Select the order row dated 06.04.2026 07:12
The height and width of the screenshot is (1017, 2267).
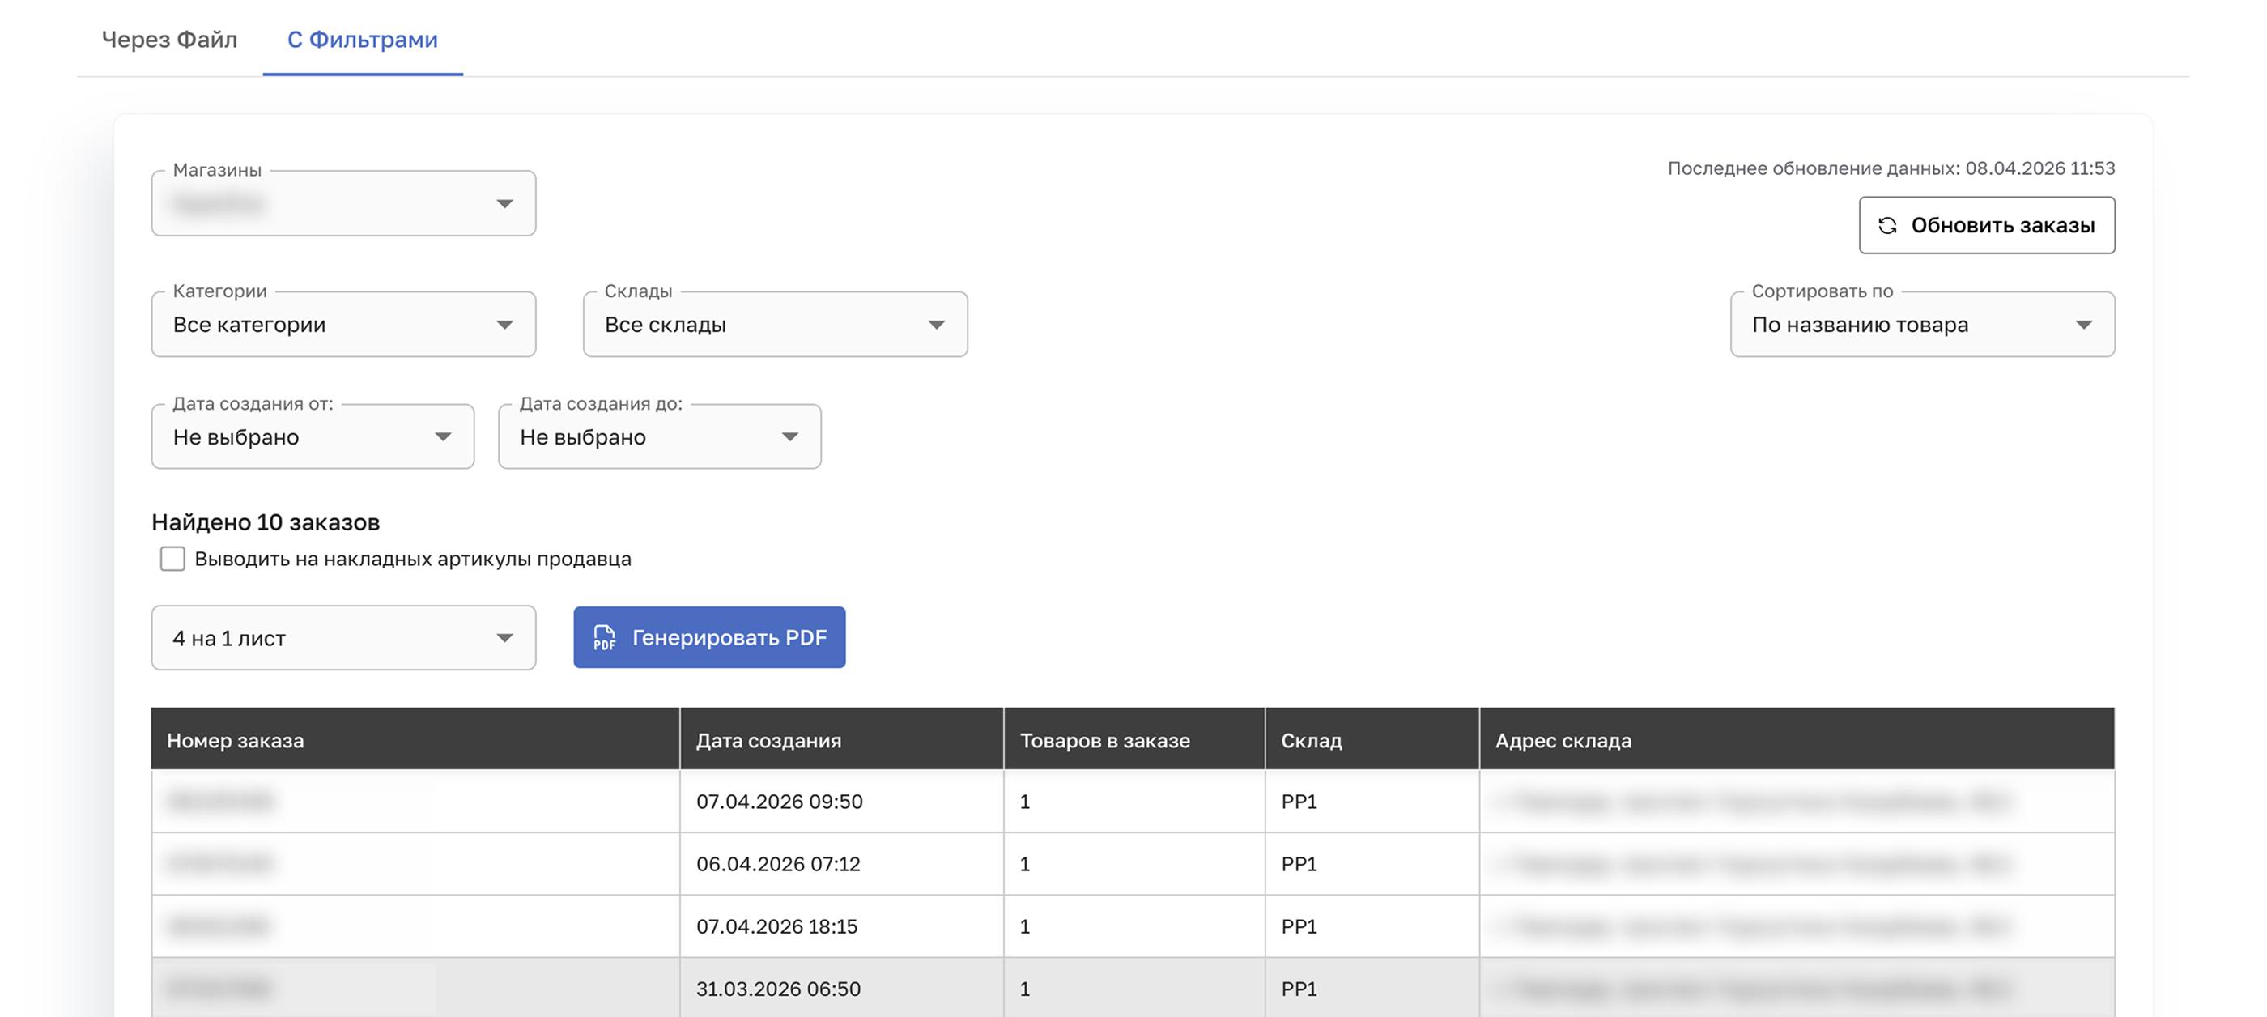(x=778, y=864)
